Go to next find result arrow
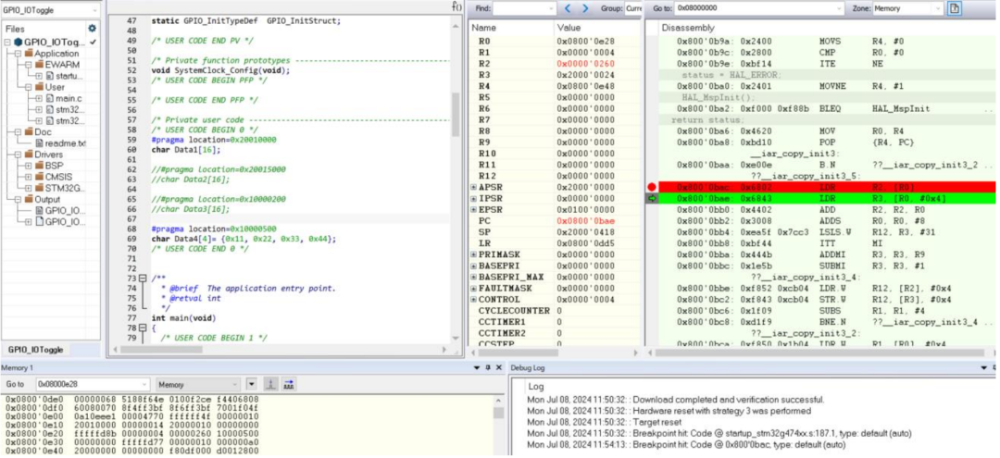The height and width of the screenshot is (458, 1000). [585, 9]
